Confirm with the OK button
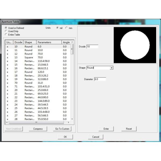161x161 pixels. tap(65, 137)
